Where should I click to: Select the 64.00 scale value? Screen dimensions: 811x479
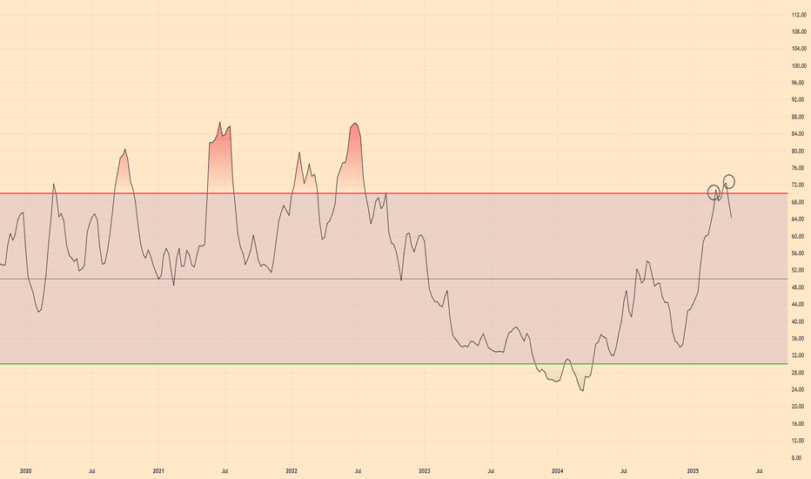pos(799,219)
